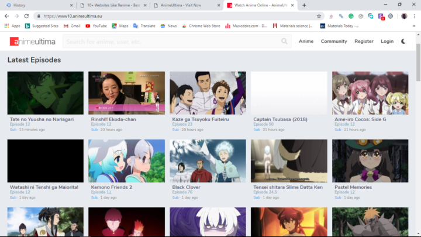This screenshot has width=421, height=237.
Task: Click the site lock icon in address bar
Action: tap(39, 16)
